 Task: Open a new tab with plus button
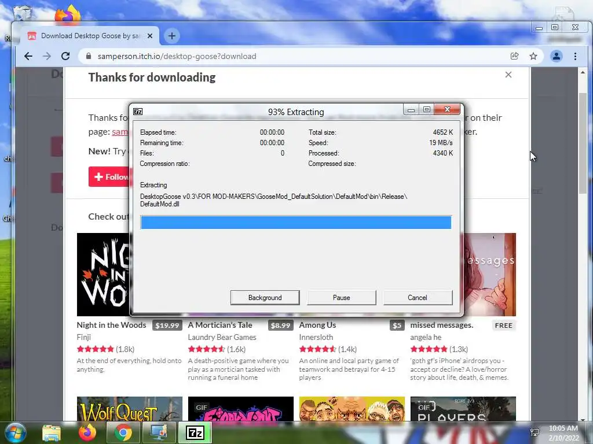(x=171, y=36)
